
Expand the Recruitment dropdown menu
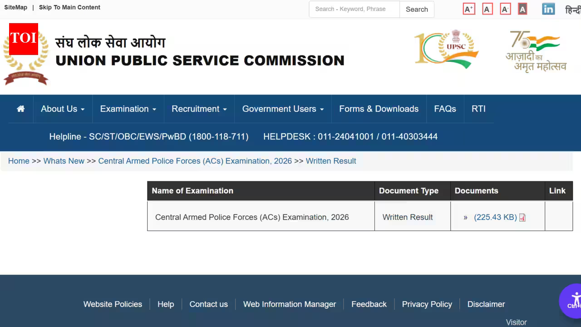coord(199,109)
